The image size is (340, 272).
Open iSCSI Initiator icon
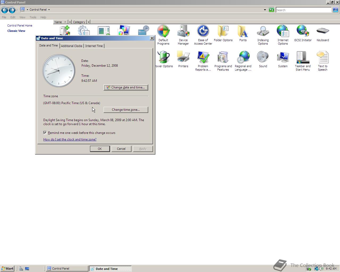coord(303,33)
